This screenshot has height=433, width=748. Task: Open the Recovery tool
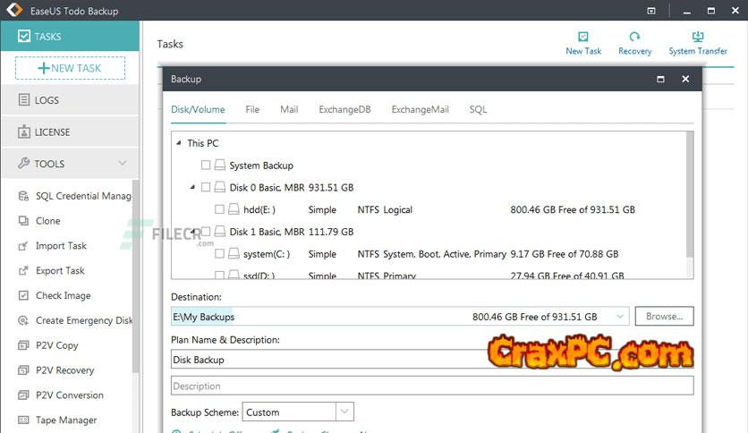tap(634, 38)
